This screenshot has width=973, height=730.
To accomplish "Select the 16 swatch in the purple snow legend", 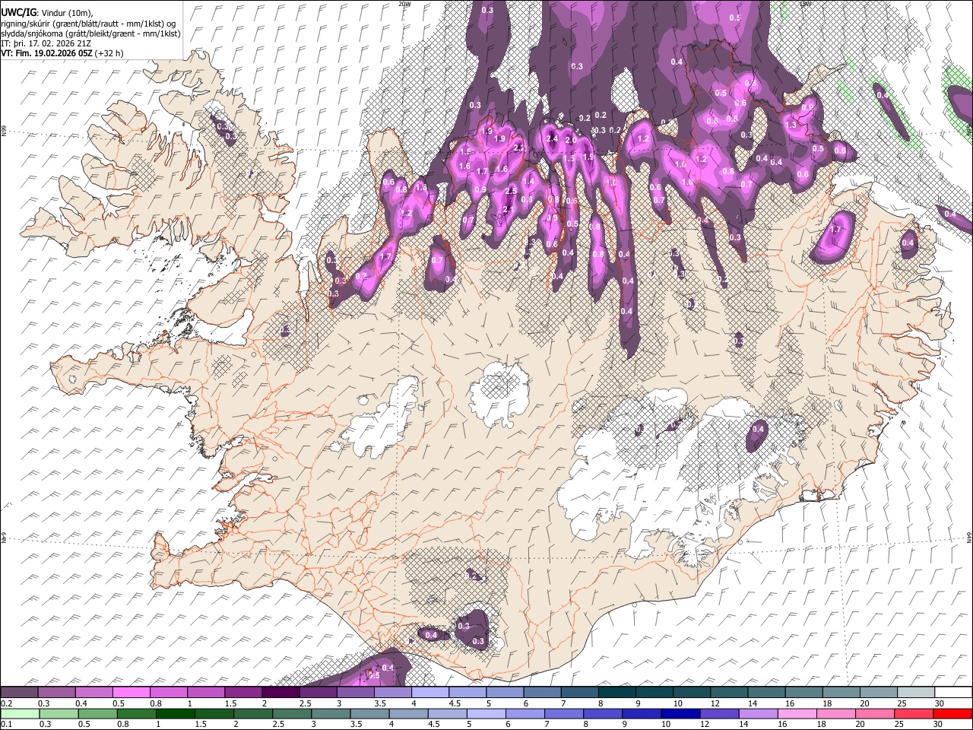I will (804, 693).
